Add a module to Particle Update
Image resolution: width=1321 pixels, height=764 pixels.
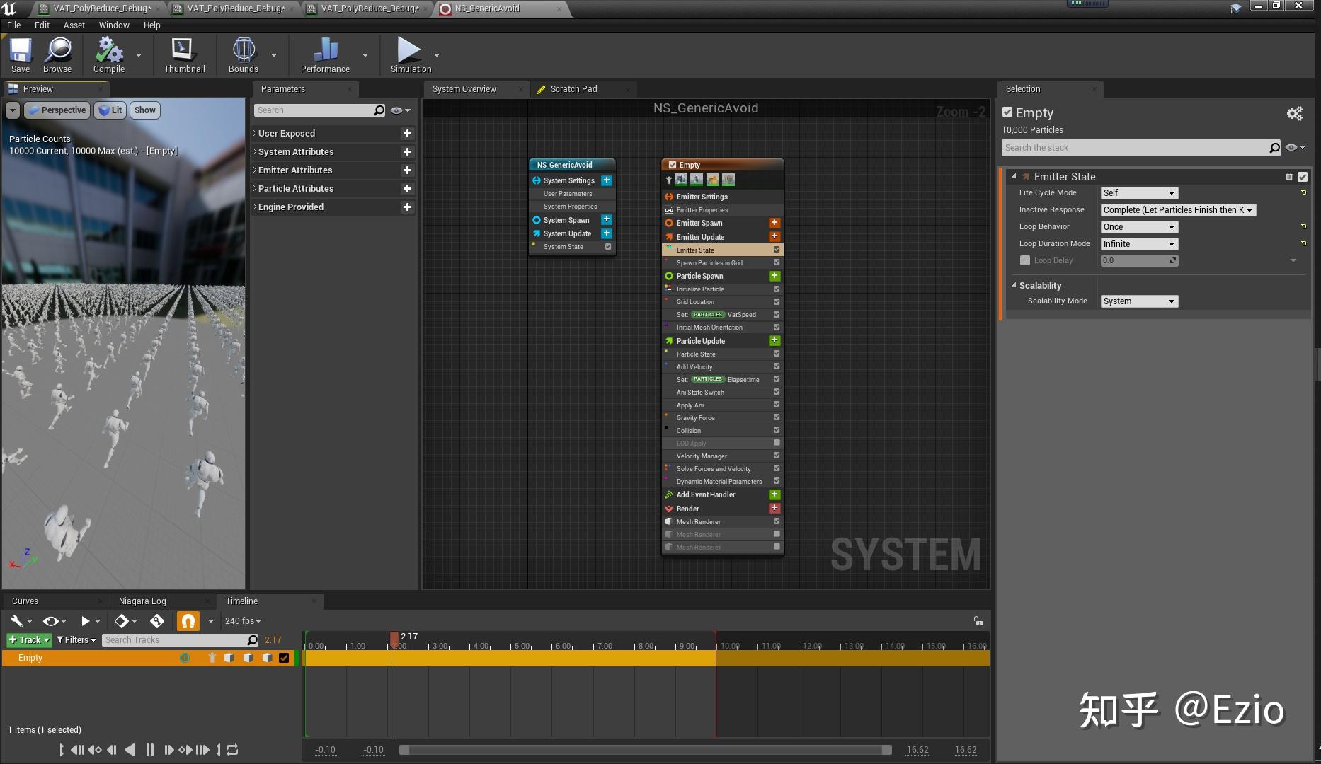[x=774, y=341]
